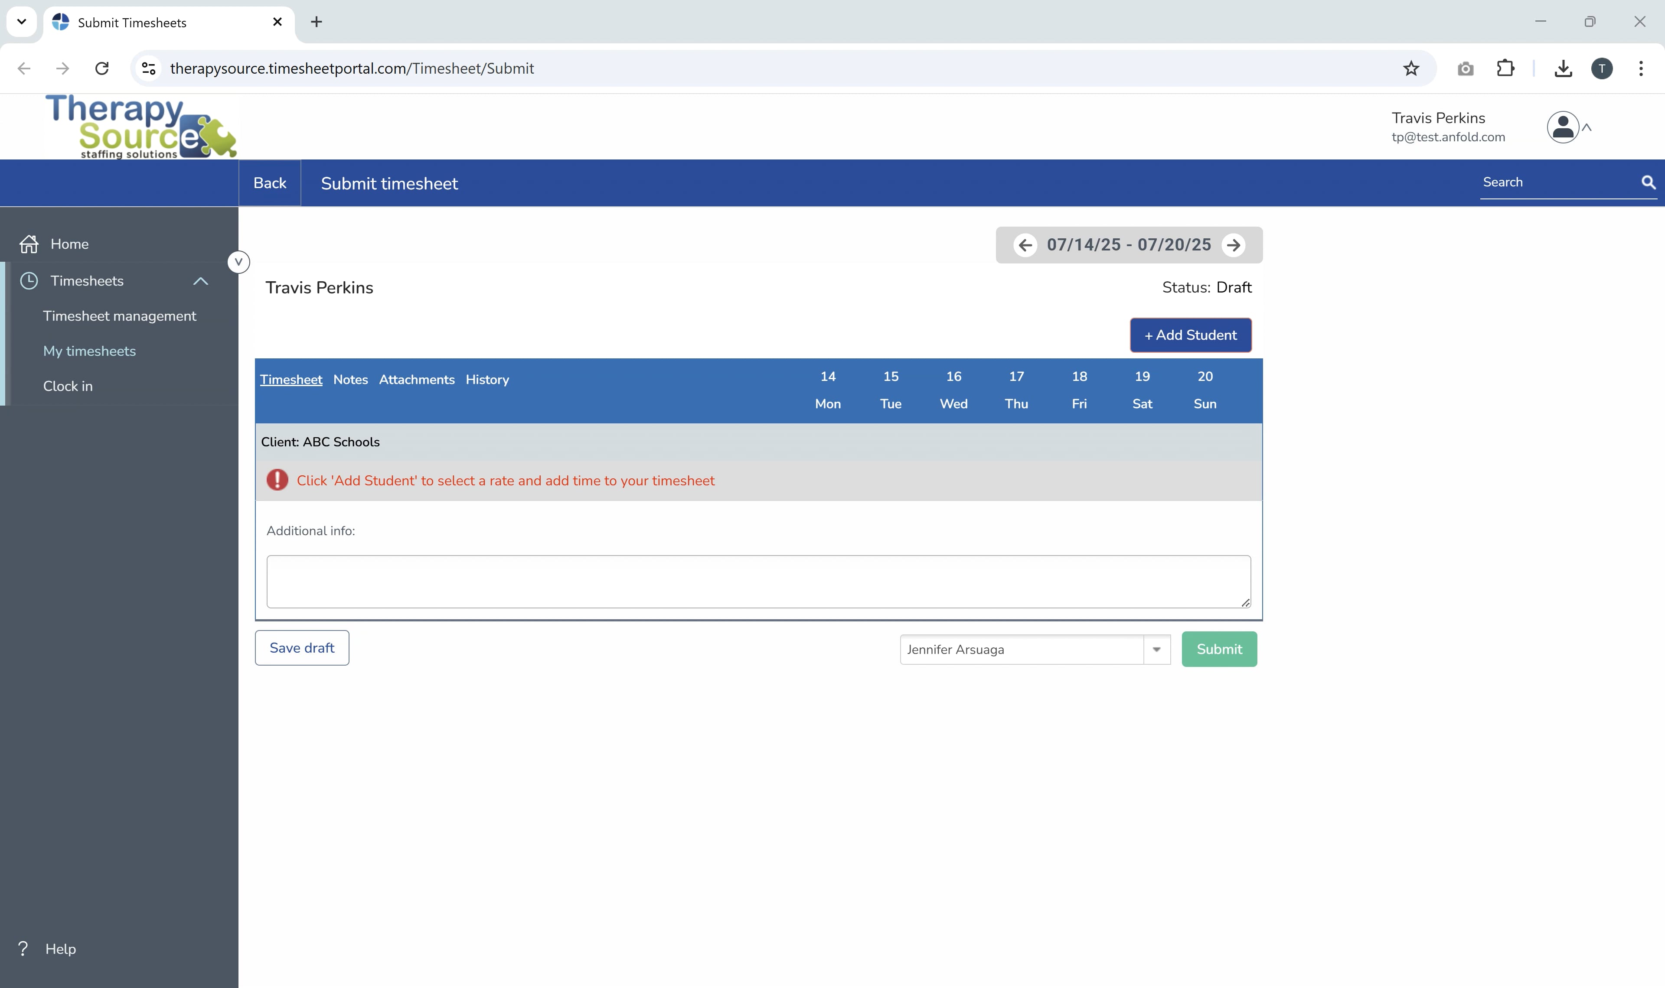Open Help via the question mark icon
Image resolution: width=1665 pixels, height=988 pixels.
(23, 948)
